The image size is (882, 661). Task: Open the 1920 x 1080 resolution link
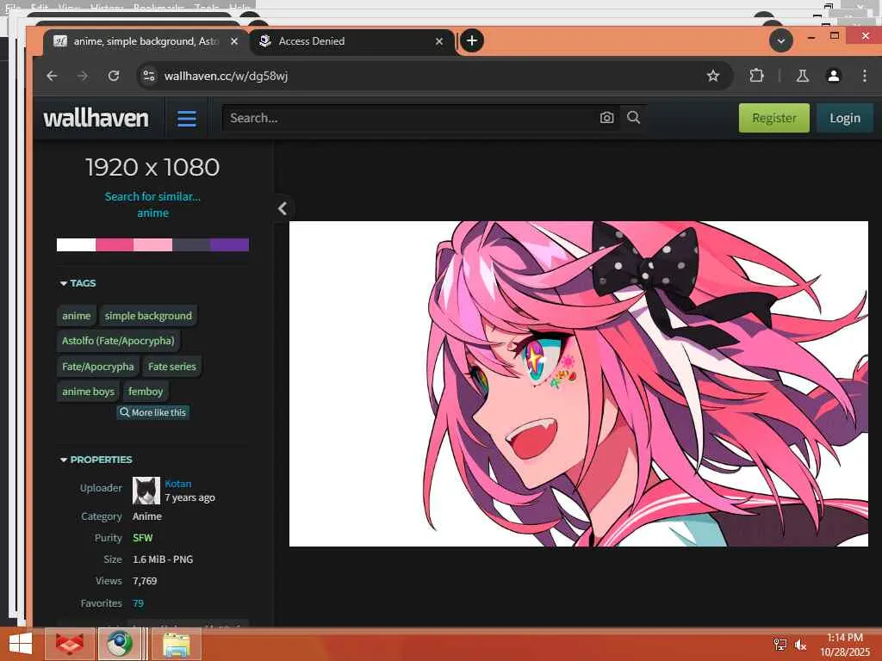click(152, 168)
